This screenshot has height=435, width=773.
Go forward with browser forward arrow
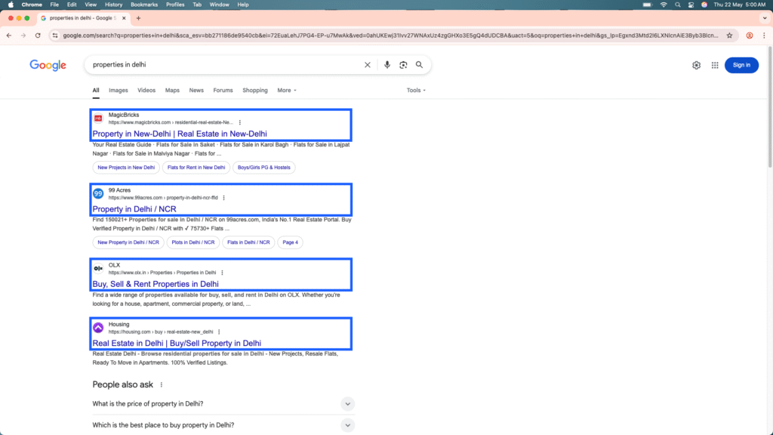23,35
